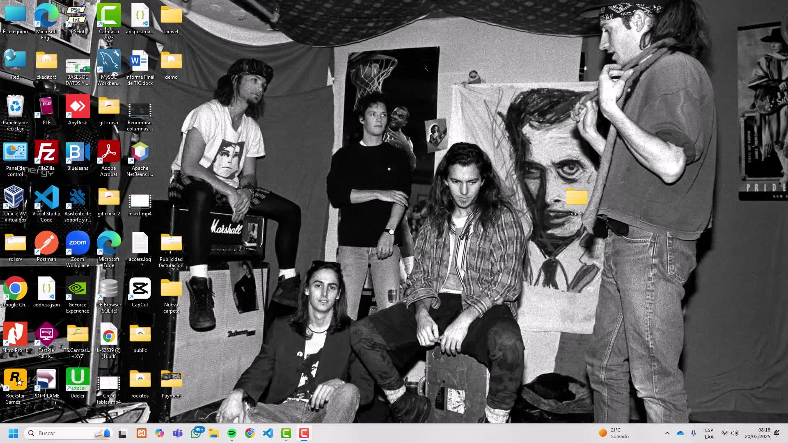This screenshot has width=788, height=443.
Task: Open Spotify from the taskbar
Action: click(x=232, y=433)
